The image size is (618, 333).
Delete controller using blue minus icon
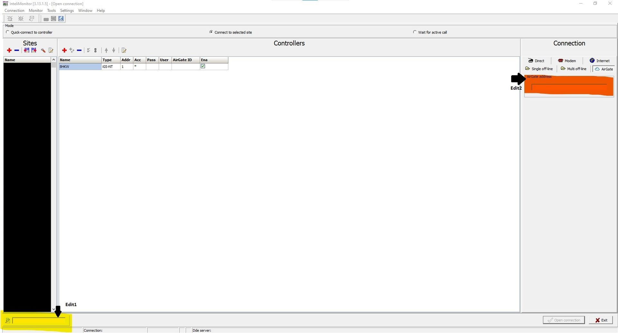79,50
